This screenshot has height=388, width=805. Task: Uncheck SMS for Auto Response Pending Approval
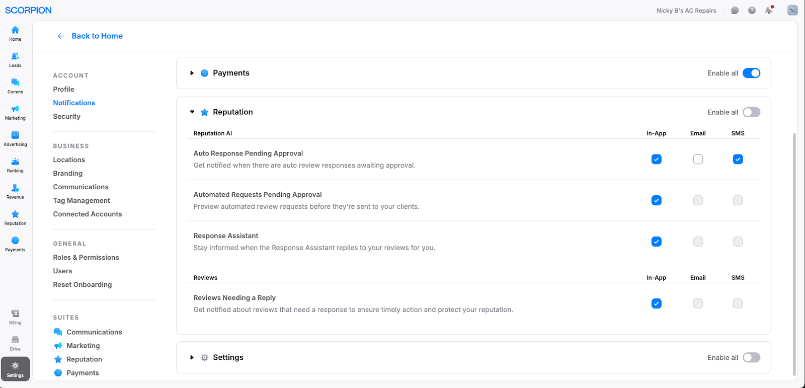(738, 160)
